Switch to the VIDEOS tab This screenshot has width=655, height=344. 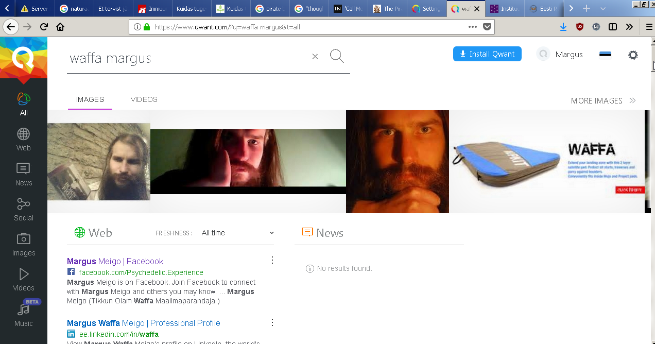[x=144, y=99]
